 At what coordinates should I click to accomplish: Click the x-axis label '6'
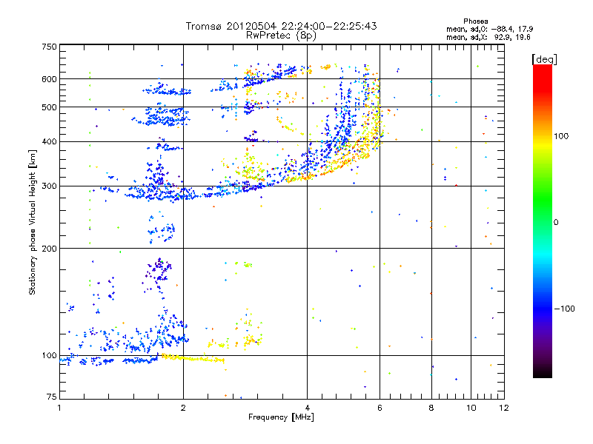(380, 408)
